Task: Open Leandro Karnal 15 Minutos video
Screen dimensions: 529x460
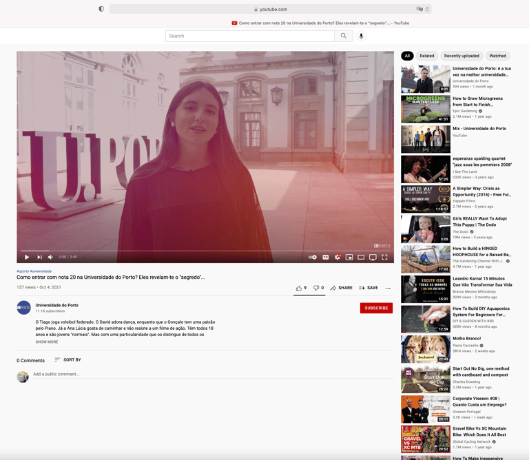Action: pyautogui.click(x=482, y=282)
